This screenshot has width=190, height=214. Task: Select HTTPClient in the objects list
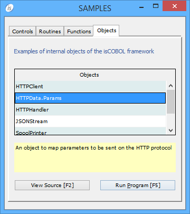(x=90, y=87)
